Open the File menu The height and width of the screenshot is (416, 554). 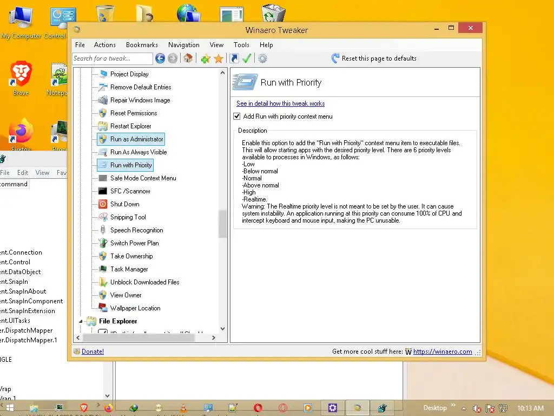[x=80, y=45]
